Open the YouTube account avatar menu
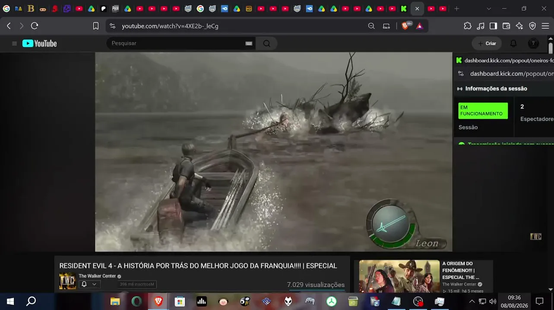 click(534, 43)
